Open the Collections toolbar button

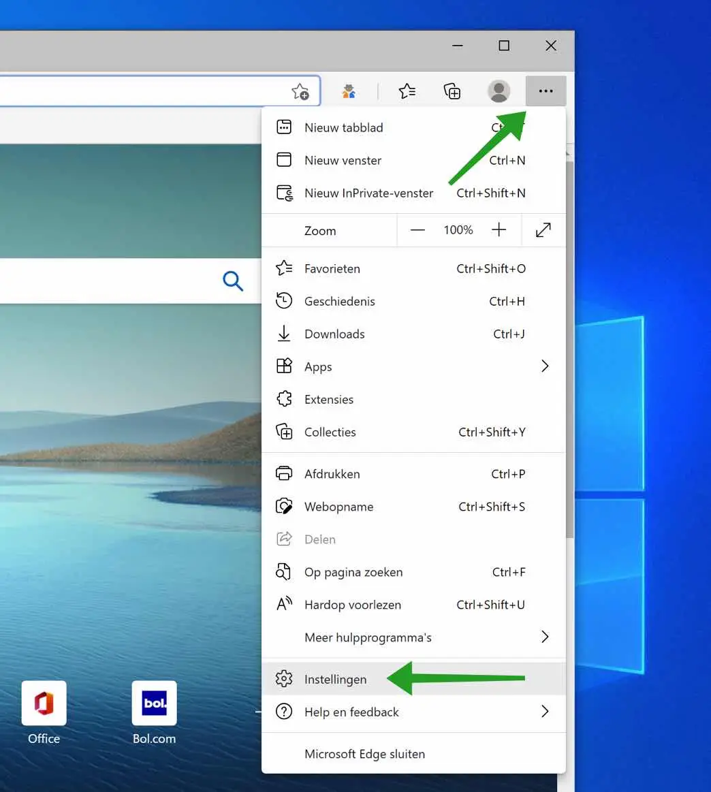(452, 91)
